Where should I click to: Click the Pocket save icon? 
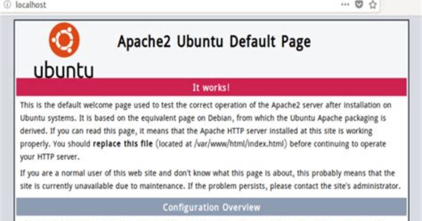[359, 4]
